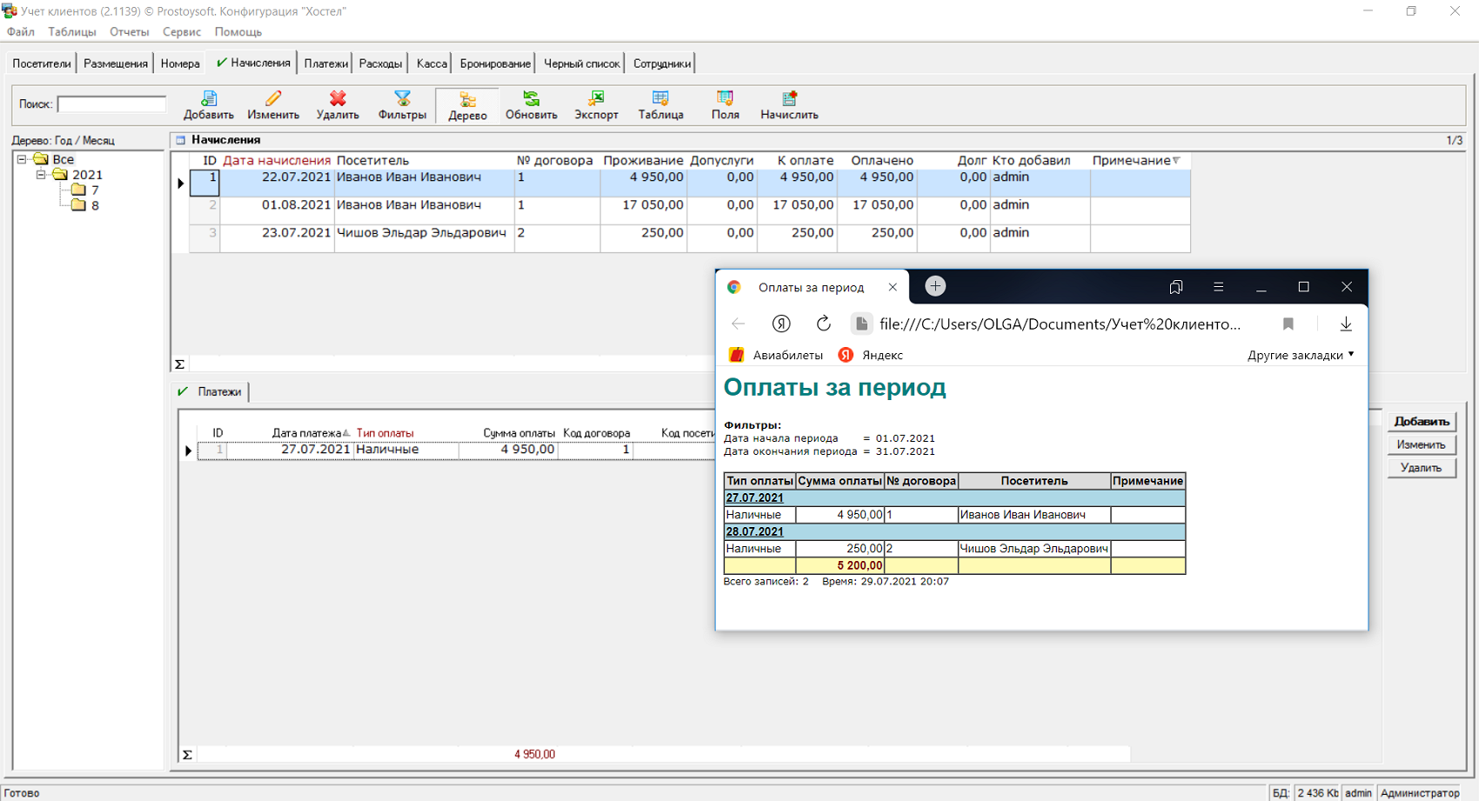Collapse the 2021 tree node

pos(41,175)
